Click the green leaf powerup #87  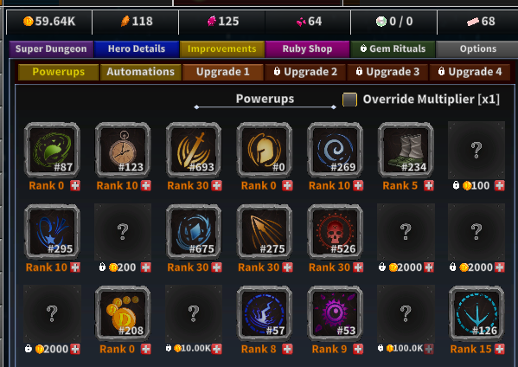pos(52,150)
